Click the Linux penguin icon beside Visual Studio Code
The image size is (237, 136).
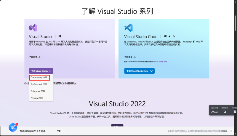[174, 36]
